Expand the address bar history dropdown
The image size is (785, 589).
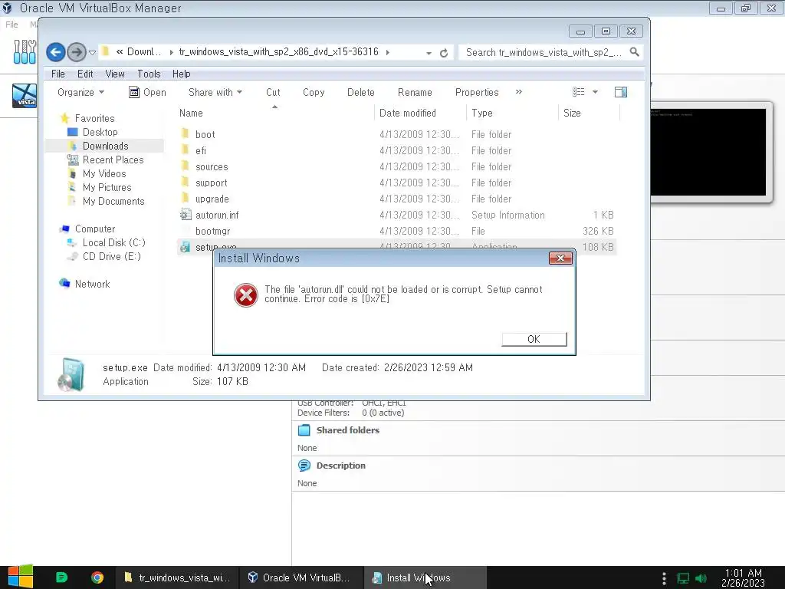[429, 53]
